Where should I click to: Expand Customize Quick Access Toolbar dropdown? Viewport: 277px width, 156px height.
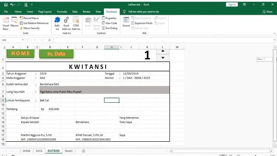click(32, 5)
